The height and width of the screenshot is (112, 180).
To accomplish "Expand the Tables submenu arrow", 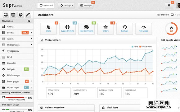I will coord(31,39).
